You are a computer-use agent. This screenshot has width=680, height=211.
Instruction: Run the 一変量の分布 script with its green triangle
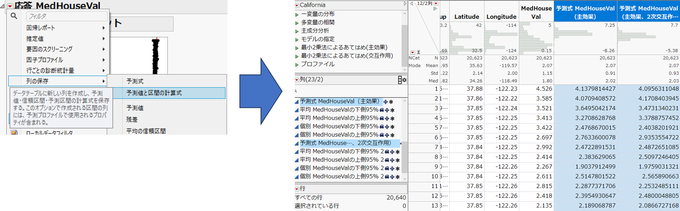[297, 14]
